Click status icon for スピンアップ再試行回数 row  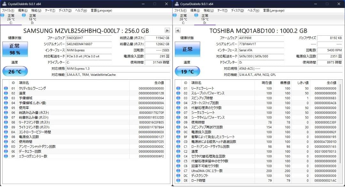click(x=178, y=127)
